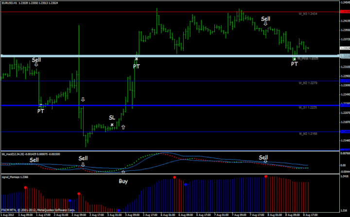Click the blue W_S1 price tag on axis
The image size is (350, 217).
345,105
